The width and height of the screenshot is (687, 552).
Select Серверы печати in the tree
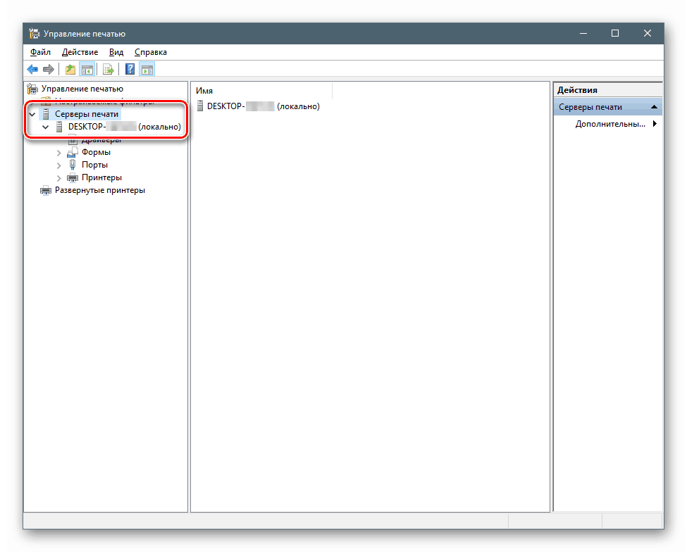(x=86, y=114)
